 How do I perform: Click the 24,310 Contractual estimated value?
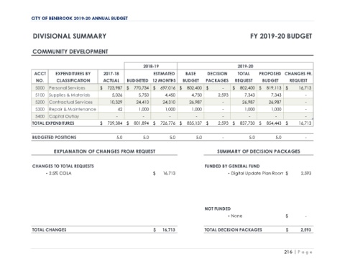pyautogui.click(x=169, y=102)
